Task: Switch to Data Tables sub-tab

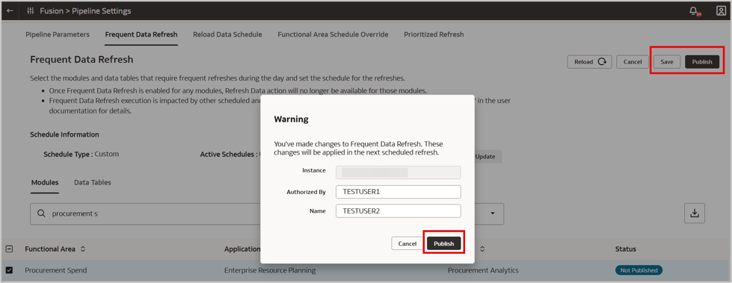Action: coord(93,182)
